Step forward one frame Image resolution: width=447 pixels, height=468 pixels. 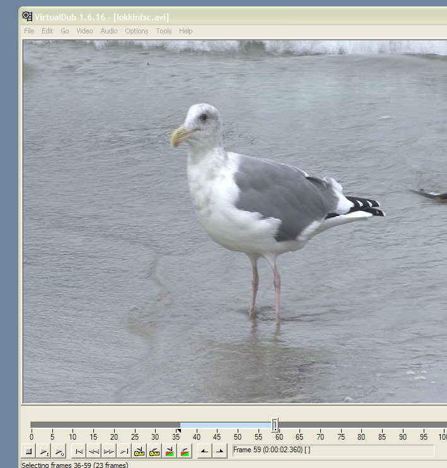[x=109, y=451]
